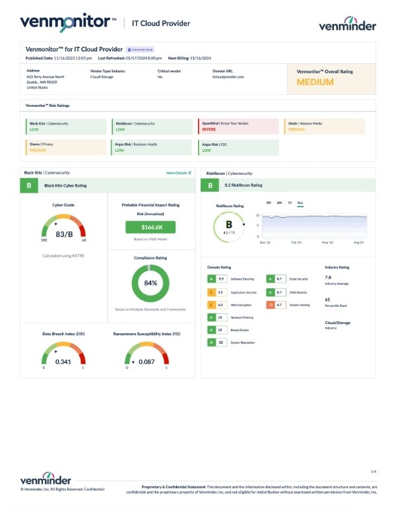Click the Software Patching A grade icon
The height and width of the screenshot is (512, 396).
click(211, 279)
